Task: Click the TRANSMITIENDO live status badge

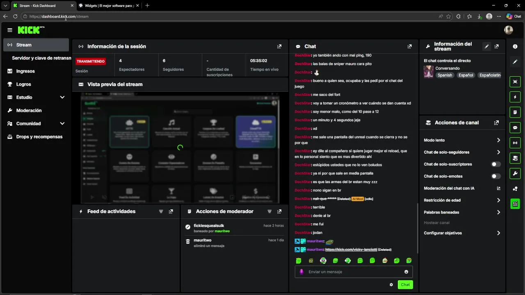Action: 91,61
